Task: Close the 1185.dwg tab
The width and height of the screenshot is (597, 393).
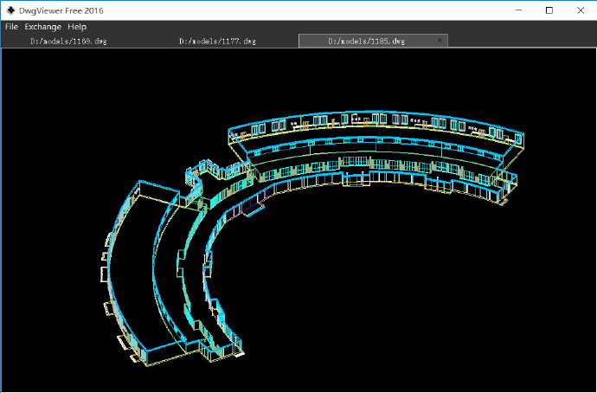Action: [440, 41]
